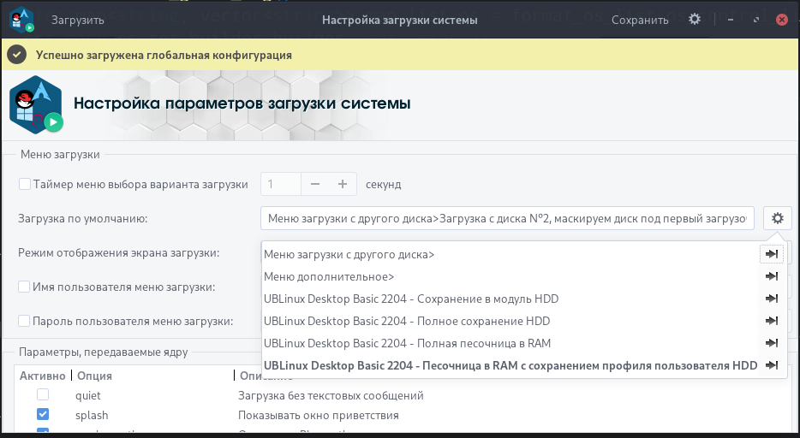The width and height of the screenshot is (800, 438).
Task: Click arrow icon next to 'Сохранение в модуль HDD'
Action: pos(771,299)
